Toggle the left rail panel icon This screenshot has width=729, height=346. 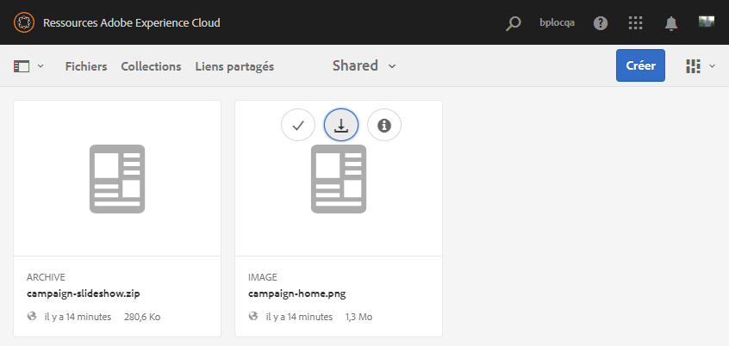coord(22,66)
